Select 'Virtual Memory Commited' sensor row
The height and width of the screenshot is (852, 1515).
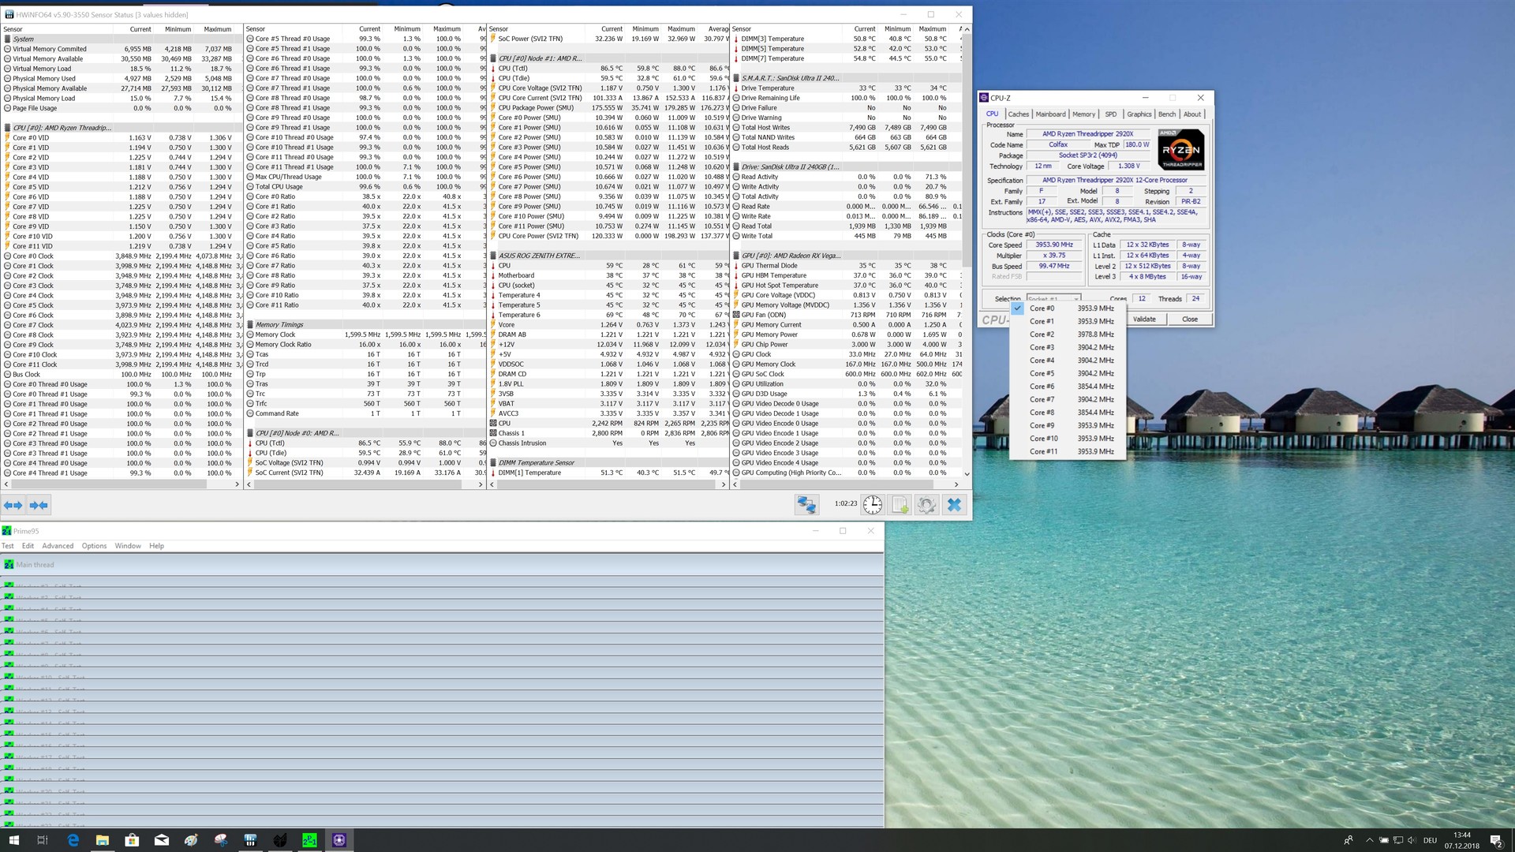point(122,49)
